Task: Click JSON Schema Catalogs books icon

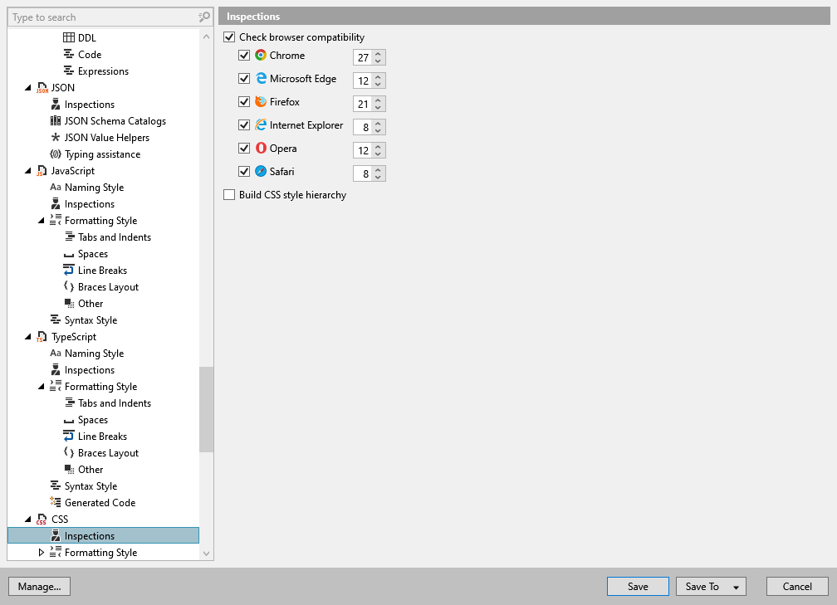Action: click(56, 120)
